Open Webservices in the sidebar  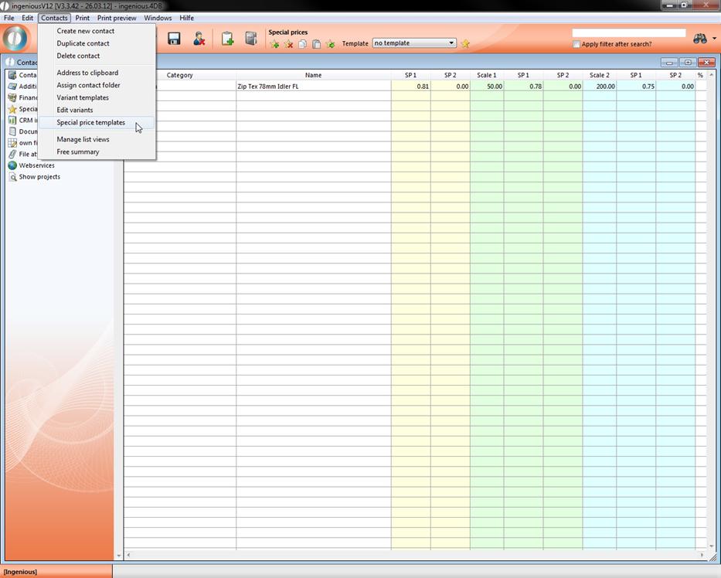coord(36,165)
